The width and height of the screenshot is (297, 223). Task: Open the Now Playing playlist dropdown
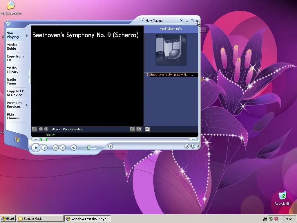(x=162, y=21)
